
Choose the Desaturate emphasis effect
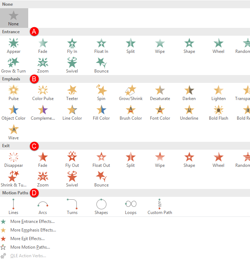tap(160, 93)
